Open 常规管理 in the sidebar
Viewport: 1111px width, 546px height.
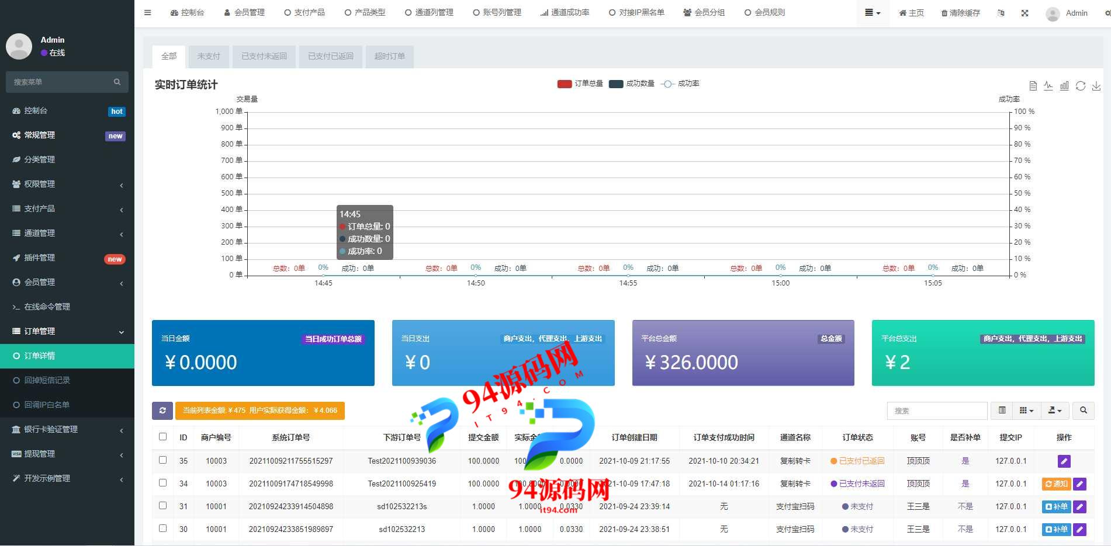67,135
